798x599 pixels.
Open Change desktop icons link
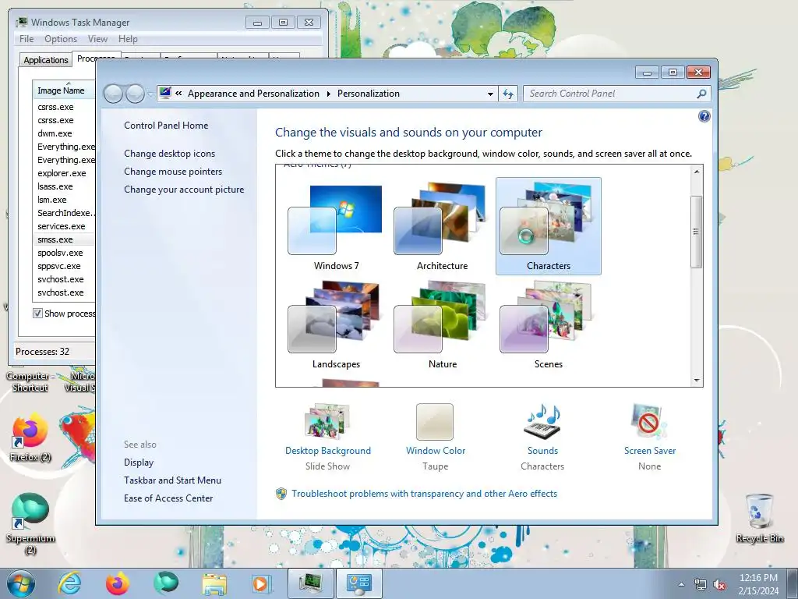tap(169, 154)
